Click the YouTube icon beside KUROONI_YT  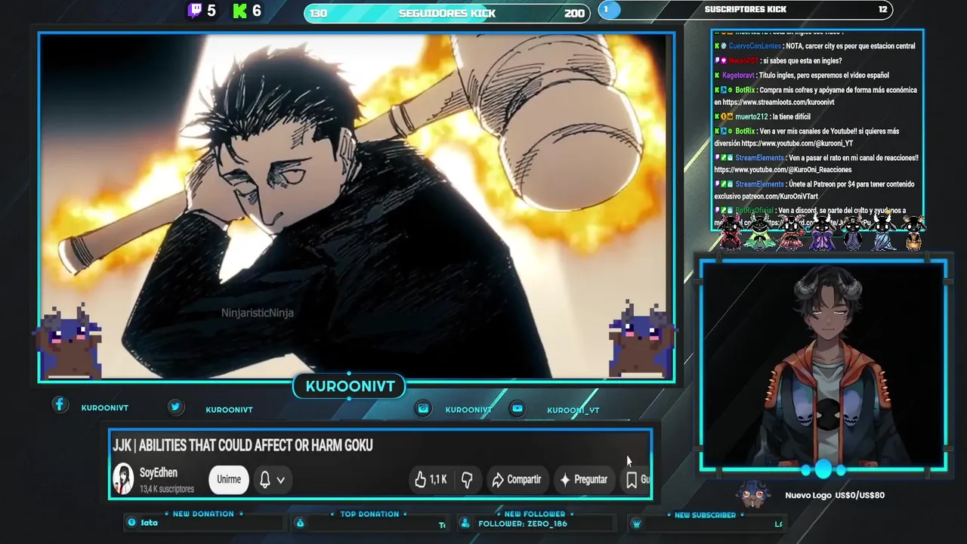(517, 408)
